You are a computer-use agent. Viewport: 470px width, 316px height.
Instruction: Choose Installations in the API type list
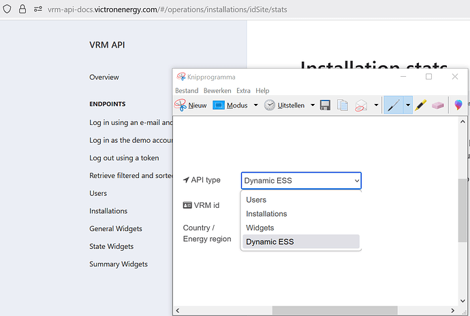(x=301, y=214)
